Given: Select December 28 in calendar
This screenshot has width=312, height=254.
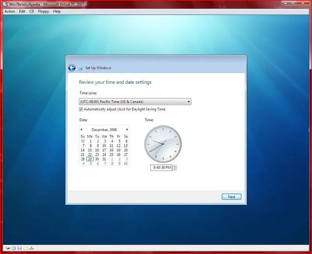Looking at the screenshot, I should [x=83, y=159].
